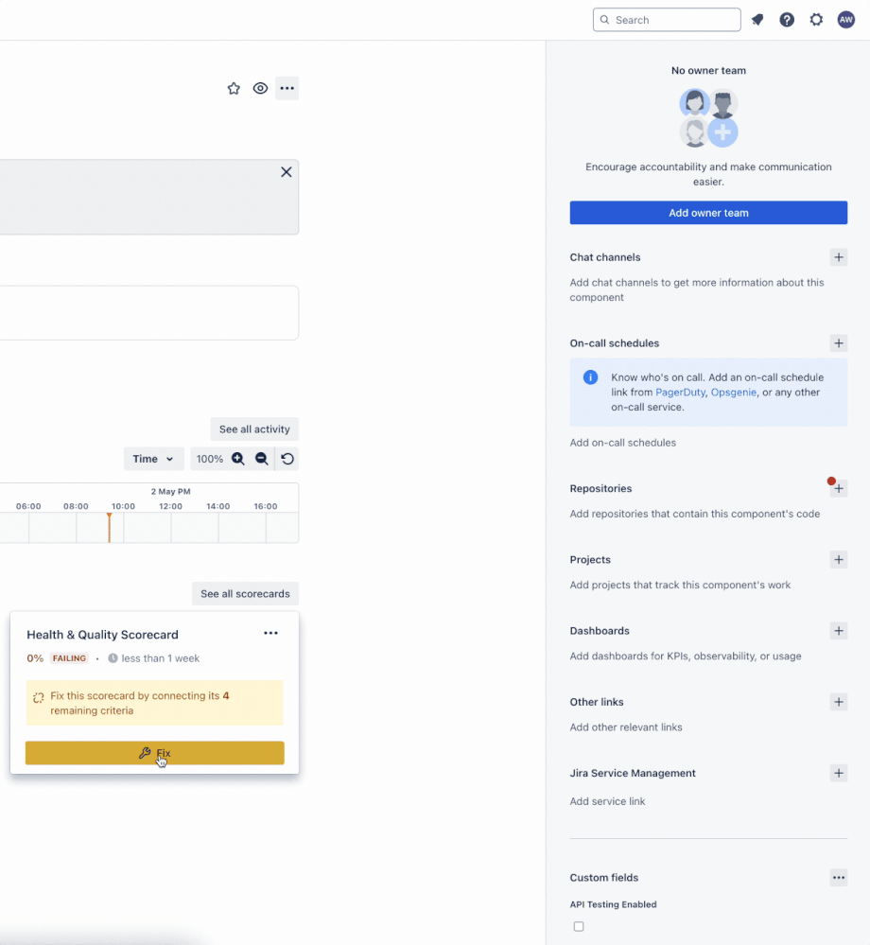Add a dashboard with plus icon

(839, 631)
